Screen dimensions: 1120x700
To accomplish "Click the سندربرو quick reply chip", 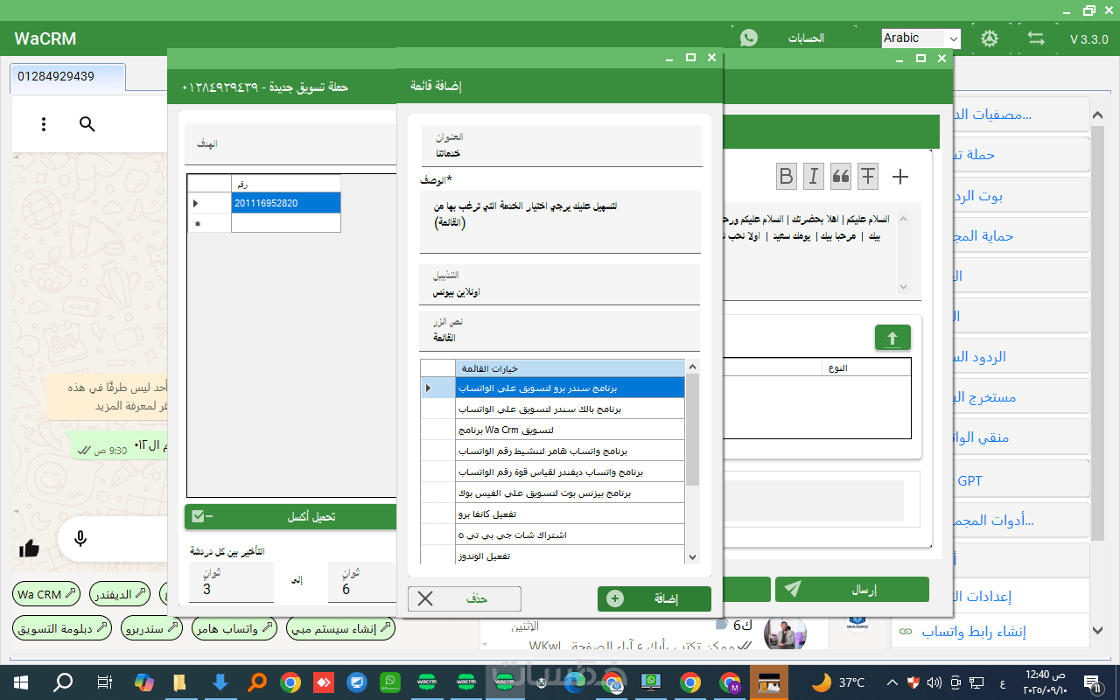I will click(x=153, y=628).
